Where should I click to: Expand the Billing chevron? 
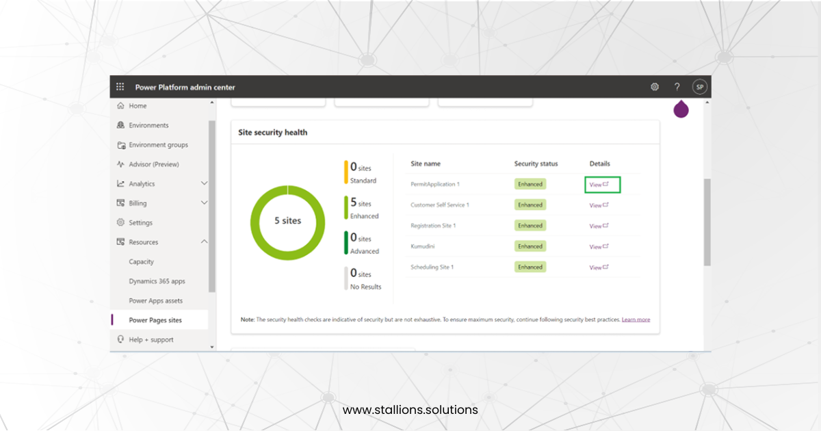tap(204, 203)
